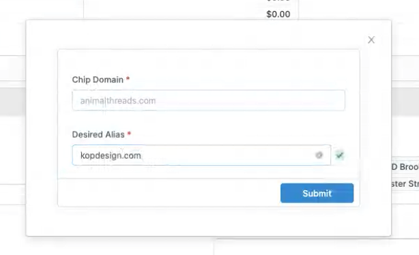
Task: Click the partially hidden 'D Broo' text
Action: [x=405, y=167]
